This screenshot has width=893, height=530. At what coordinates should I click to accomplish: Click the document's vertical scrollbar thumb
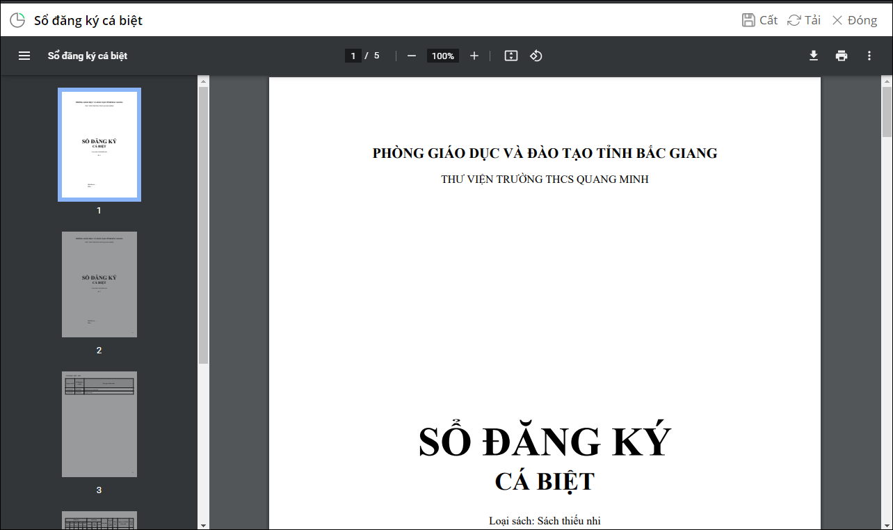pyautogui.click(x=887, y=111)
